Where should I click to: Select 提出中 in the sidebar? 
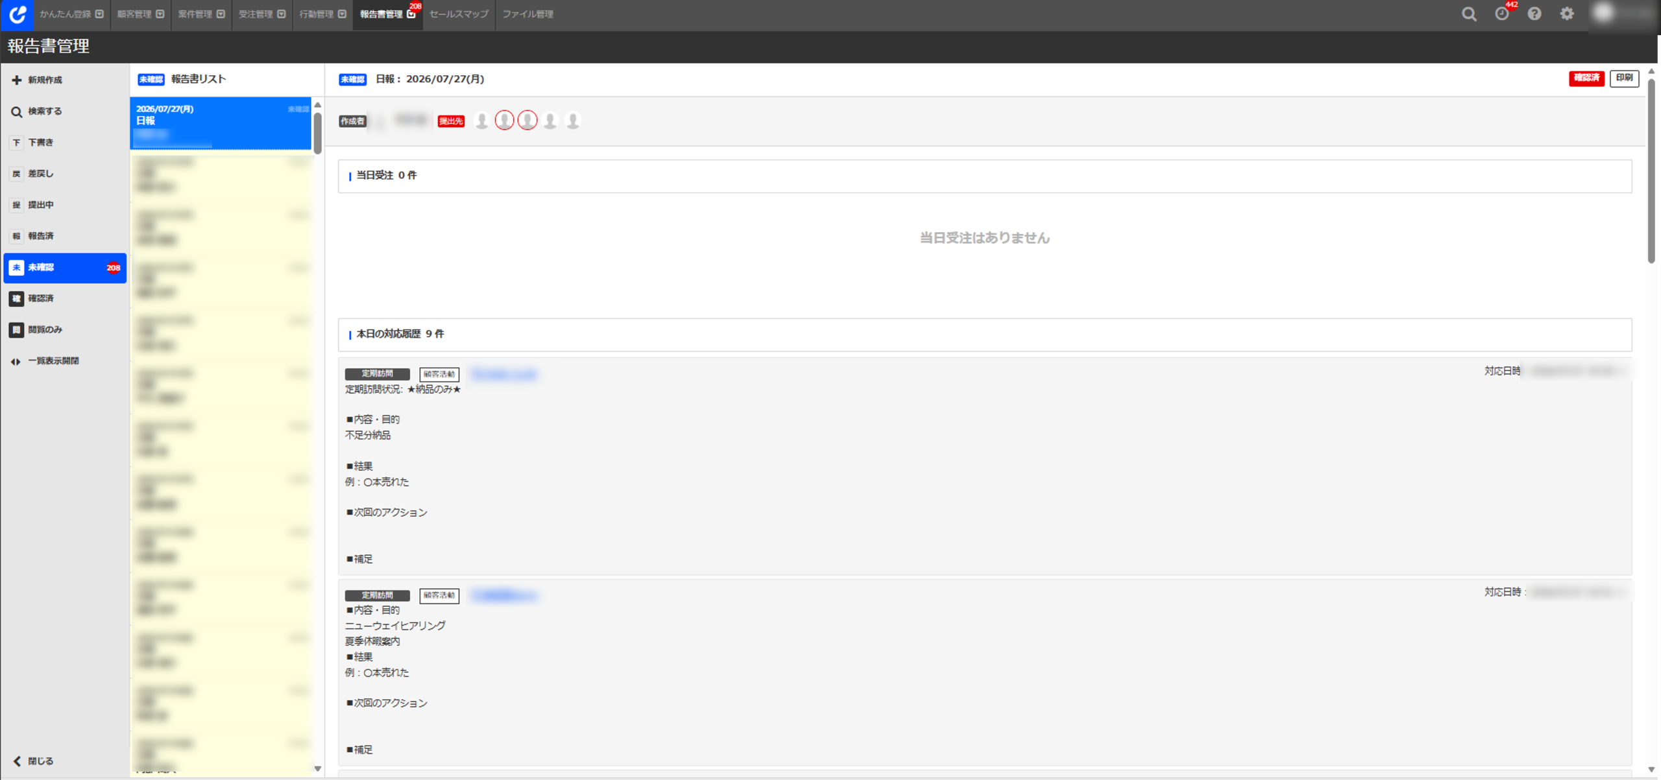click(65, 205)
